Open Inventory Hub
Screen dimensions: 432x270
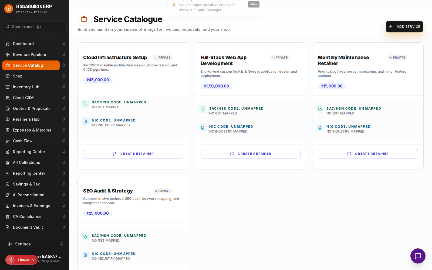click(31, 87)
